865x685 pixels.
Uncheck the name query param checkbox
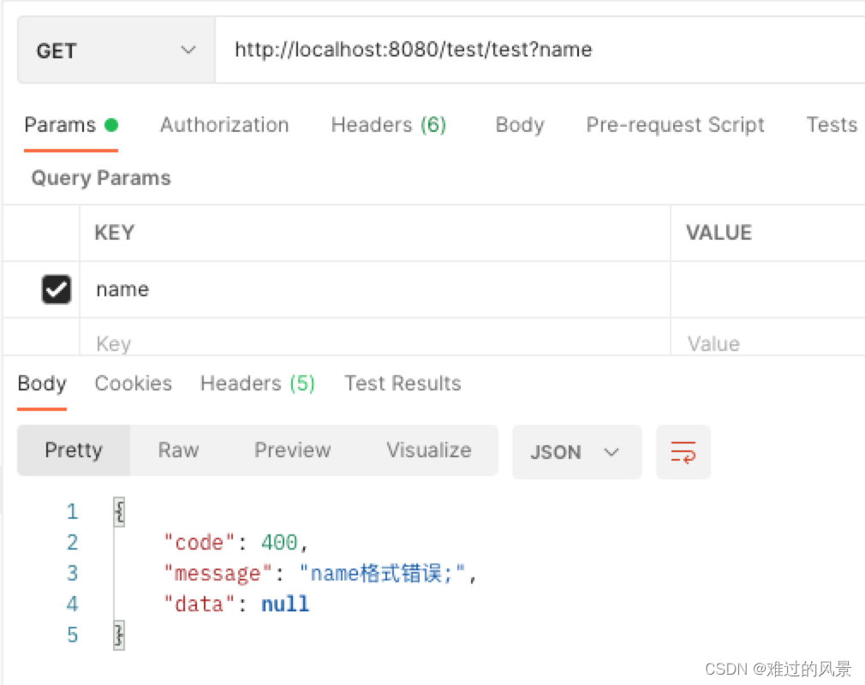(x=57, y=289)
